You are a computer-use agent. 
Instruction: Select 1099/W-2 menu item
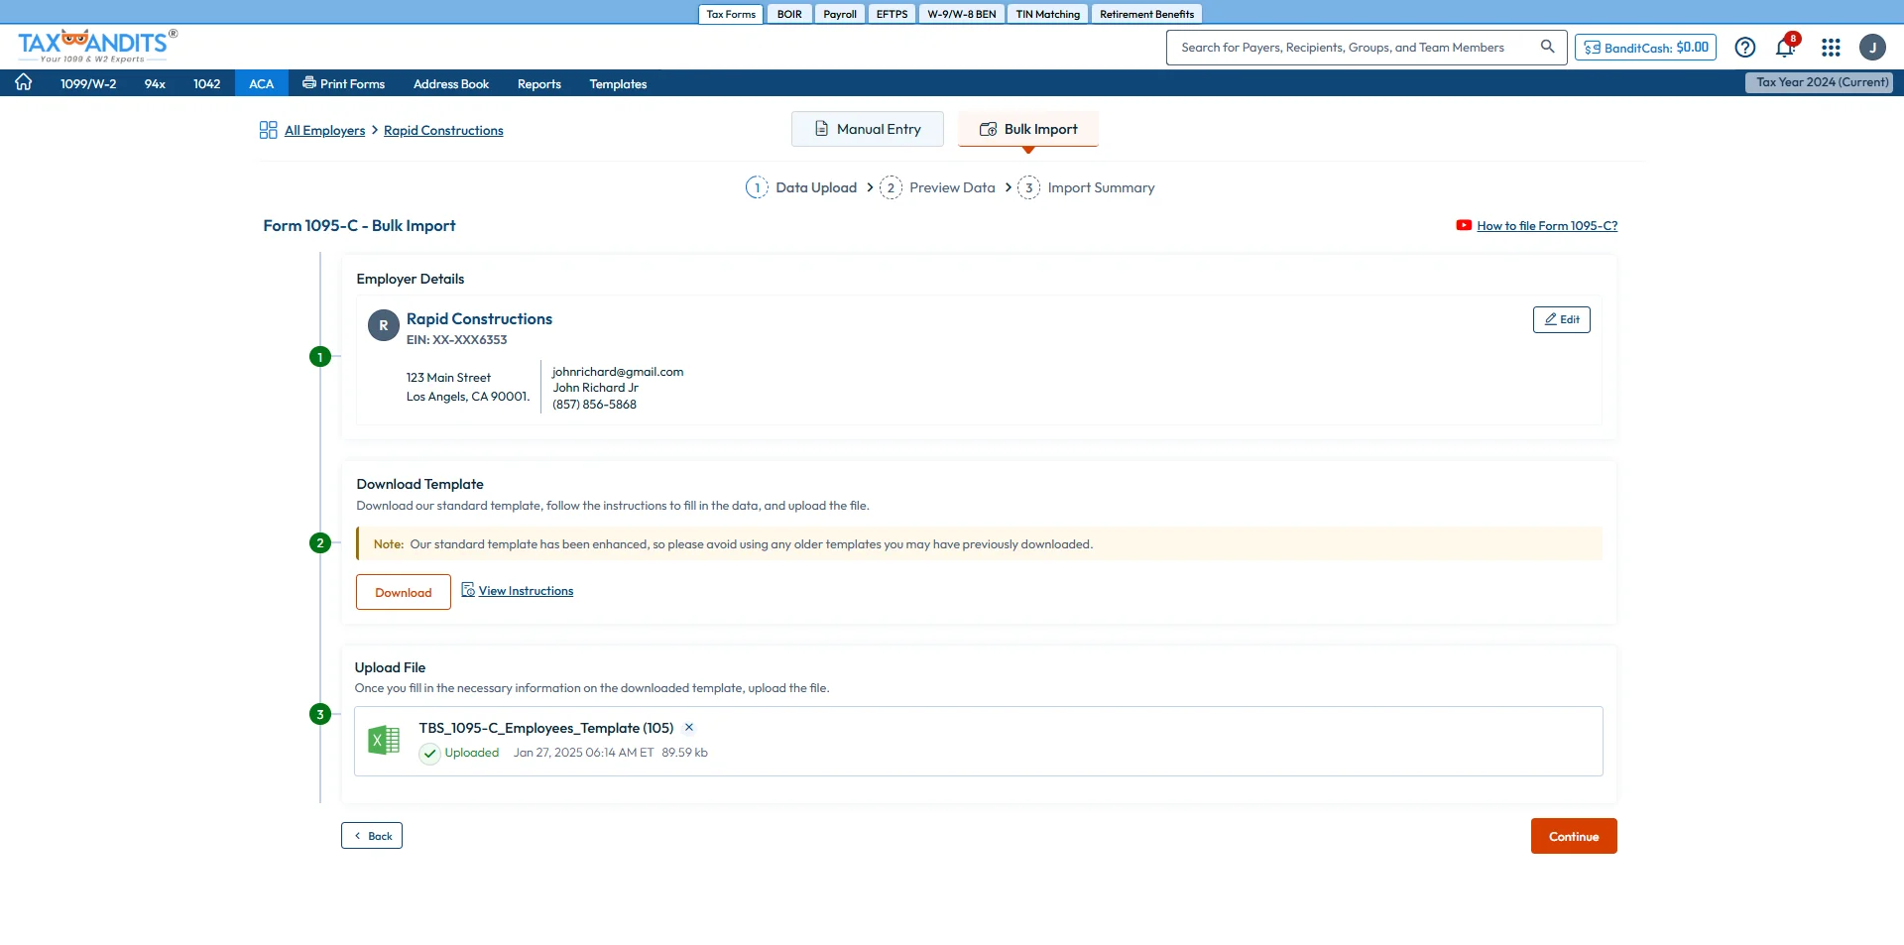[88, 83]
